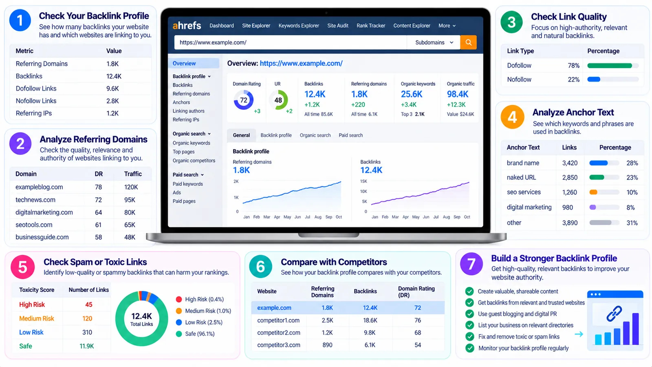
Task: Switch to the Paid search tab
Action: coord(350,135)
